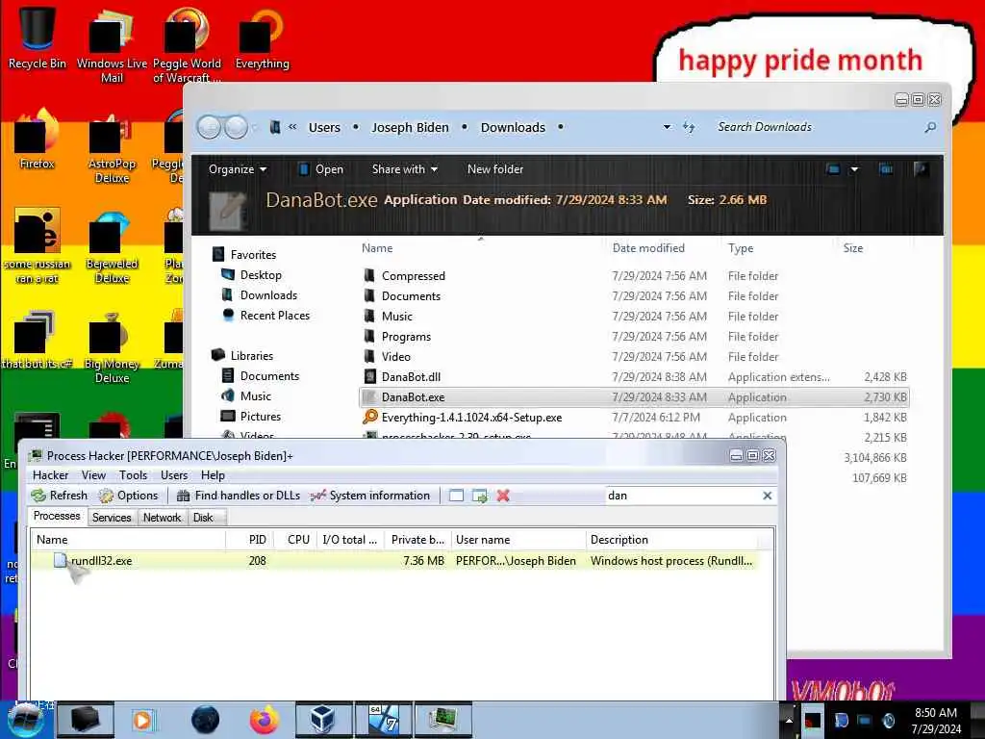
Task: Toggle the preview pane icon in Explorer
Action: 886,169
